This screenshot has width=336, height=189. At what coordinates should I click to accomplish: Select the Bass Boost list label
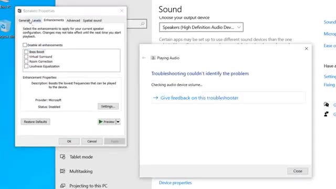pyautogui.click(x=37, y=51)
